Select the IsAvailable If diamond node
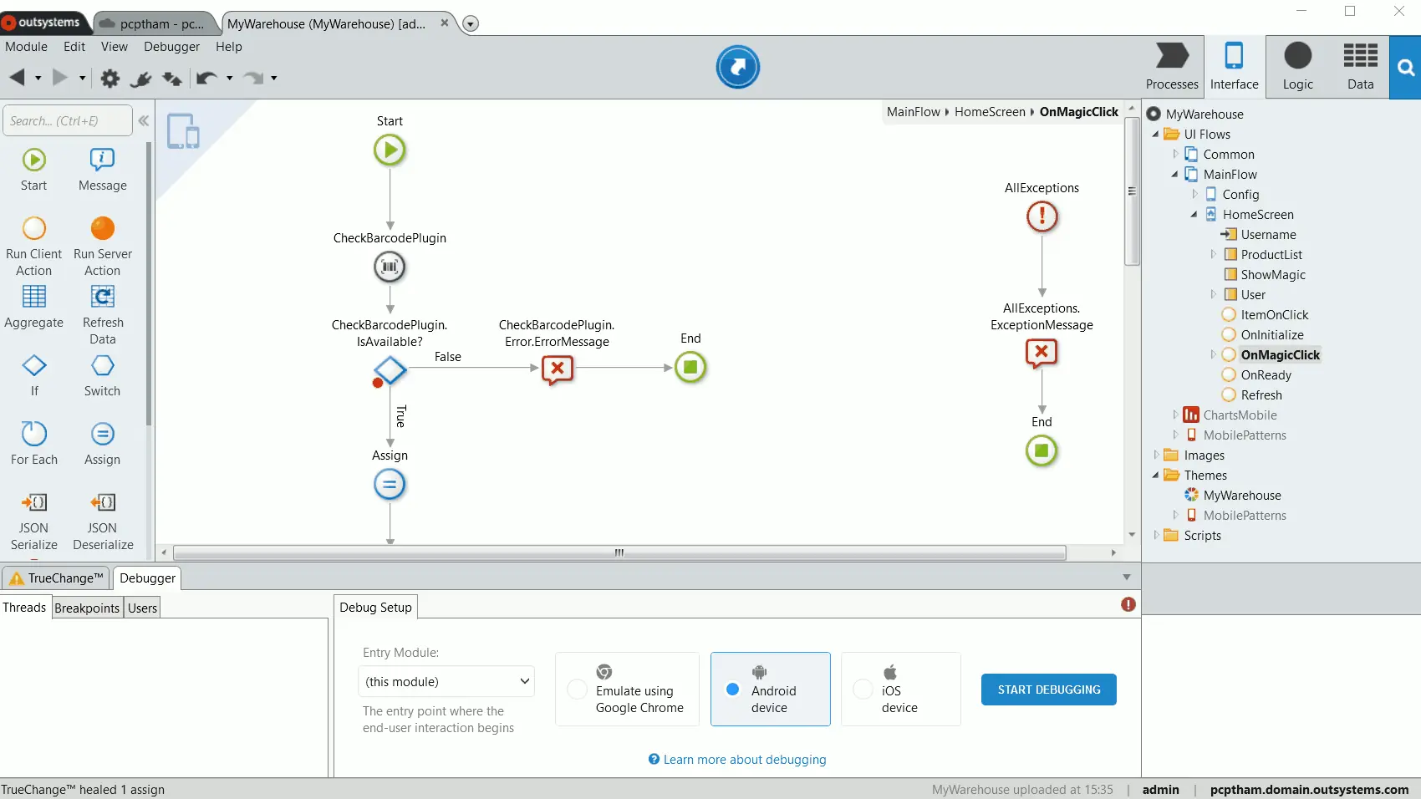1421x799 pixels. point(390,369)
